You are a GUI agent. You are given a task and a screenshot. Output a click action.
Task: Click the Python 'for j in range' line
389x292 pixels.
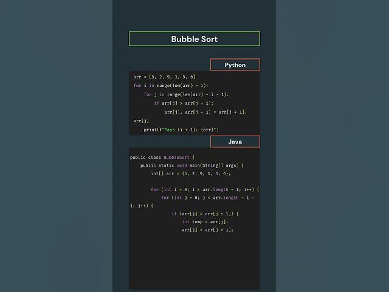[186, 94]
